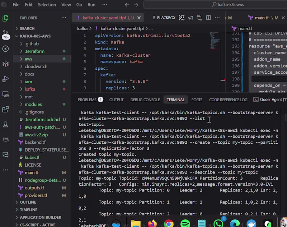
Task: Close the kafka-cluster.yaml.tfpl editor tab
Action: click(139, 18)
